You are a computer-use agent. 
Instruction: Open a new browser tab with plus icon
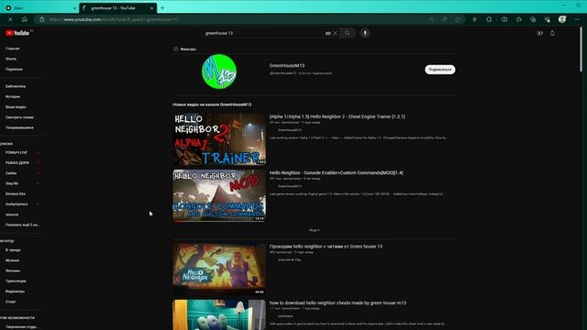pos(162,8)
